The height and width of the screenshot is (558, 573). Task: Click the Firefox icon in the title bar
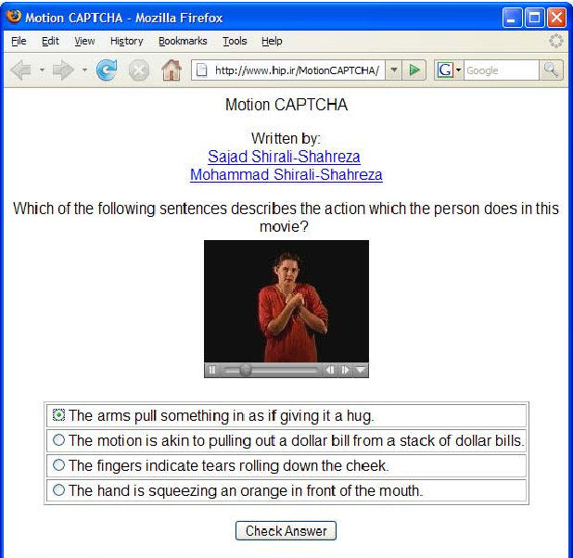click(14, 17)
